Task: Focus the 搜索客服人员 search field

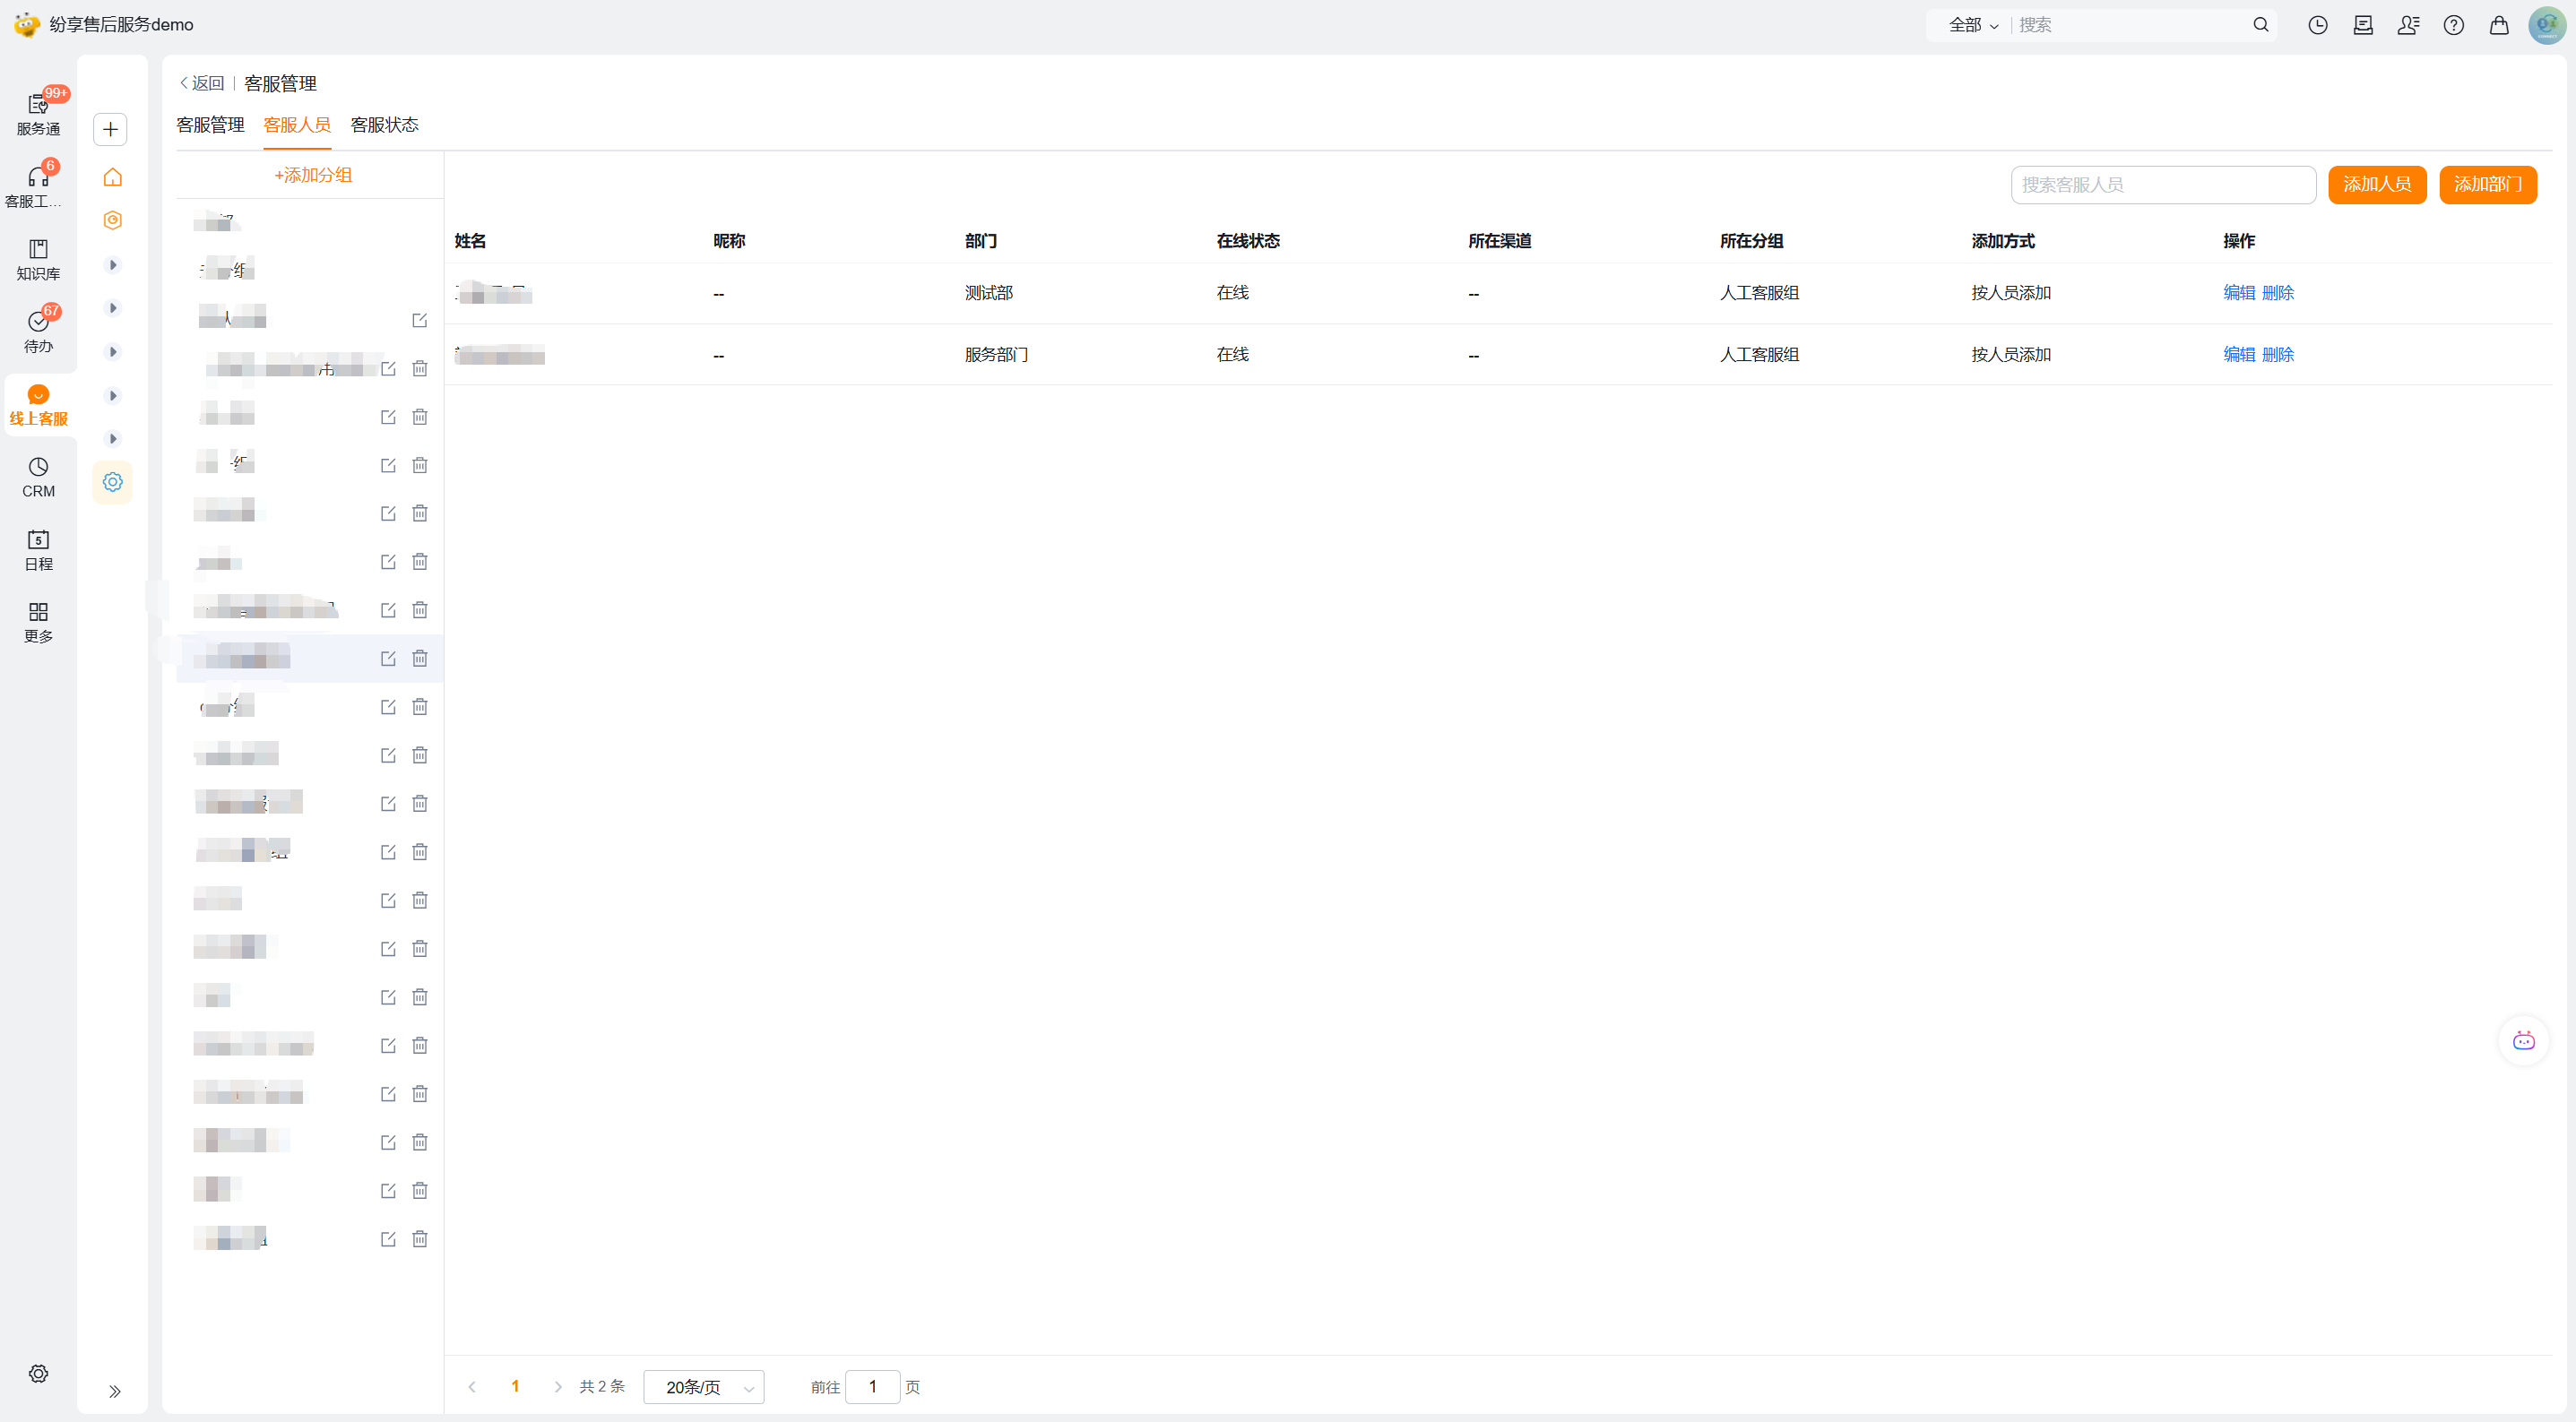Action: (x=2162, y=185)
